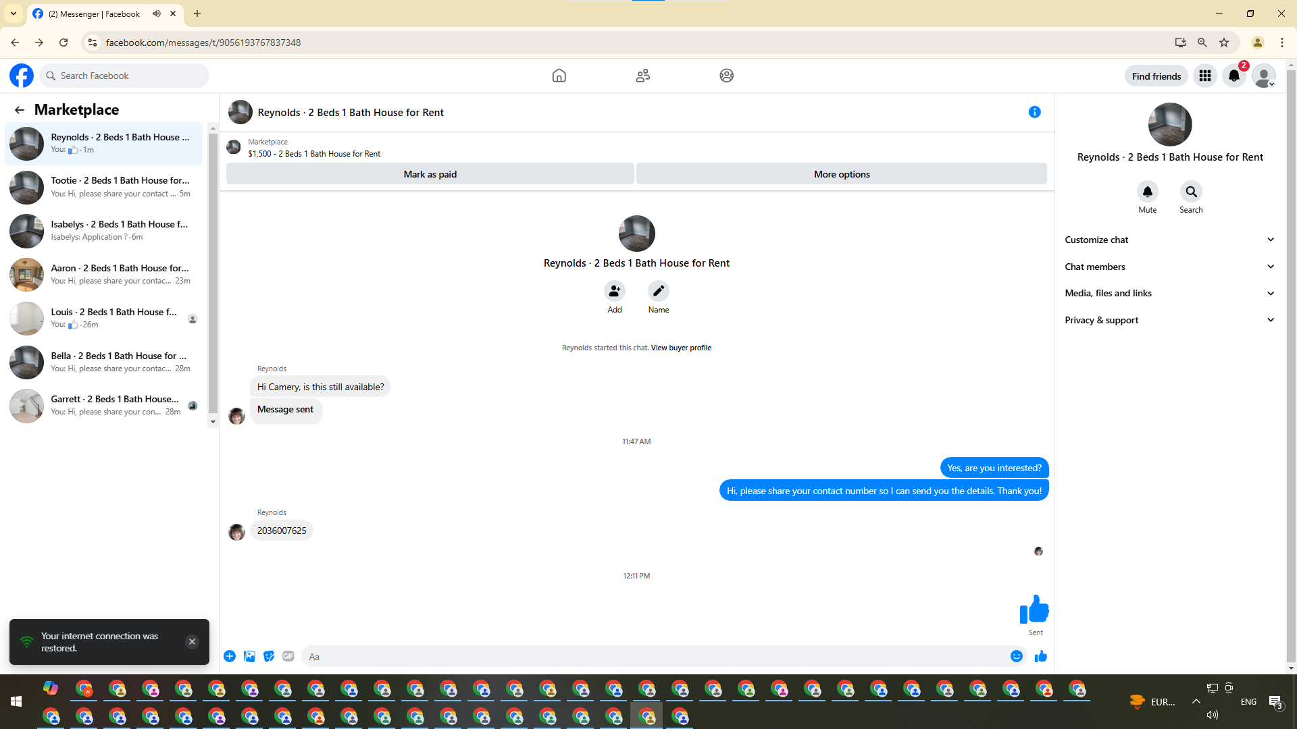Image resolution: width=1297 pixels, height=729 pixels.
Task: Click the Add people icon
Action: pos(614,291)
